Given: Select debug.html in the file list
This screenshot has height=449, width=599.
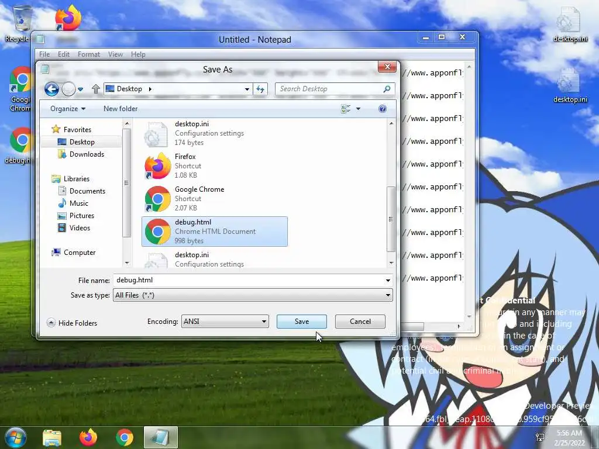Looking at the screenshot, I should click(214, 232).
